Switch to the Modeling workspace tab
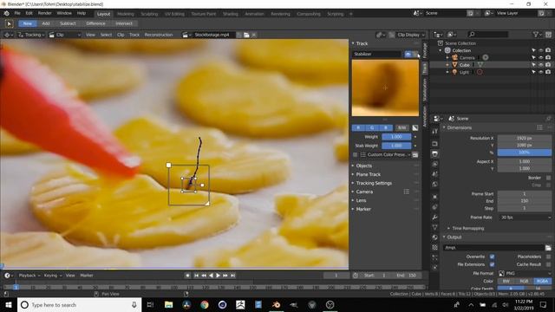The width and height of the screenshot is (555, 312). point(125,14)
